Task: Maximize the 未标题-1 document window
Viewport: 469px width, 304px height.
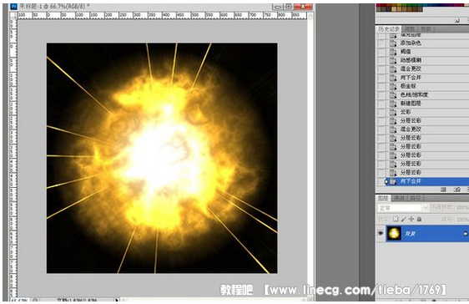Action: [x=289, y=7]
